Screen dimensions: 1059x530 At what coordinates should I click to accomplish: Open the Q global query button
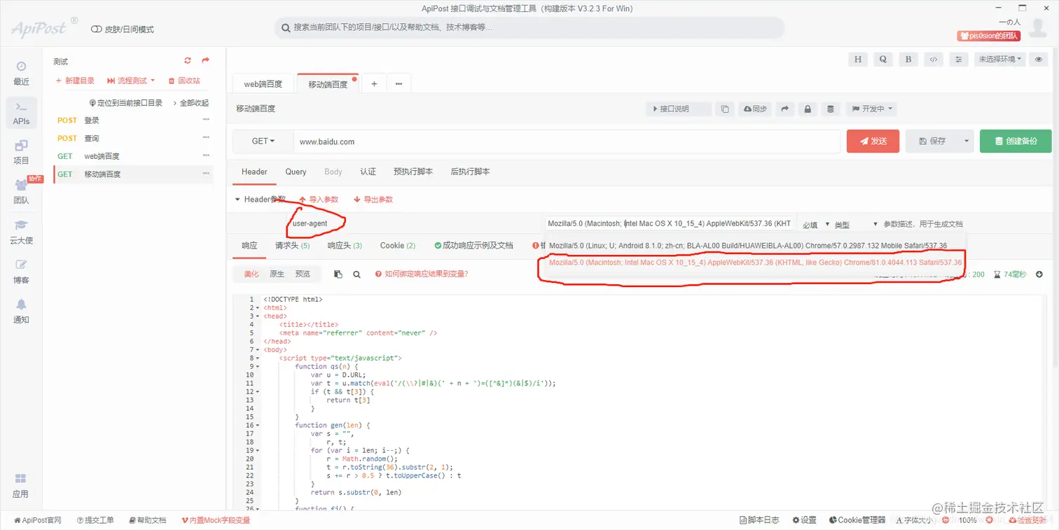883,60
